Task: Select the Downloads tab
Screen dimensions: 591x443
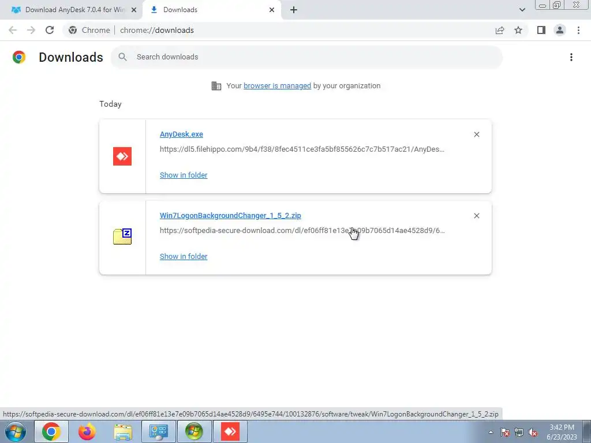Action: pos(212,10)
